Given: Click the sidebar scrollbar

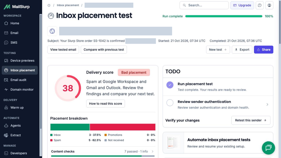Looking at the screenshot, I should (x=41, y=72).
